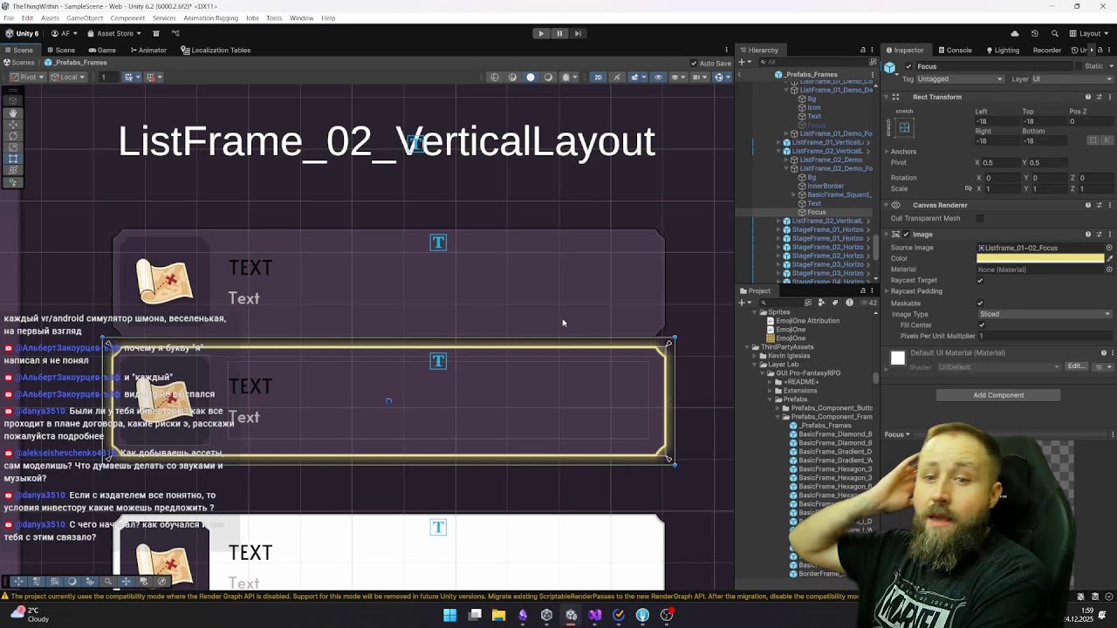Start Play mode with the play button
This screenshot has height=628, width=1117.
(541, 33)
